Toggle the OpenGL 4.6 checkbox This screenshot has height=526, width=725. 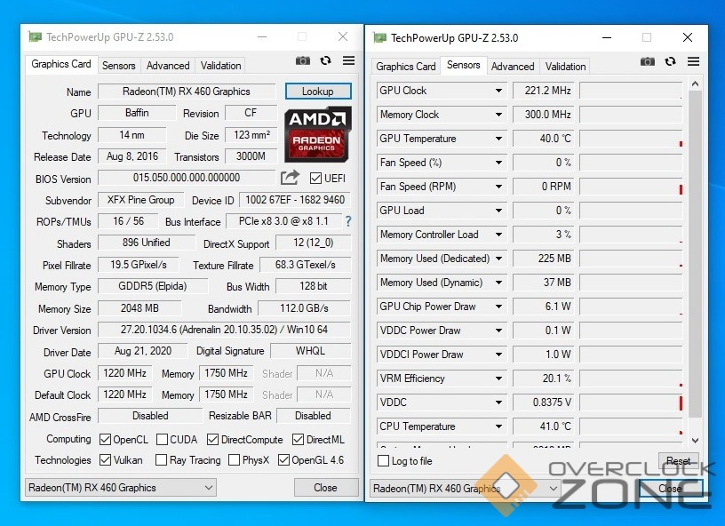[284, 460]
